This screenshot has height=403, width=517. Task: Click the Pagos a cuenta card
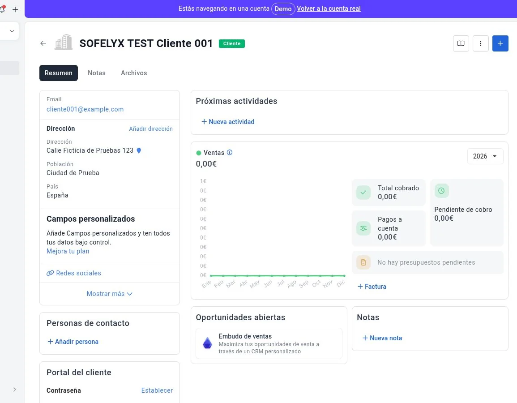tap(389, 228)
